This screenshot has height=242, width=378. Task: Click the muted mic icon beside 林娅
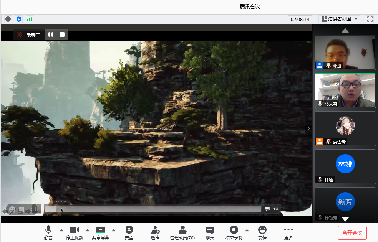pyautogui.click(x=320, y=179)
